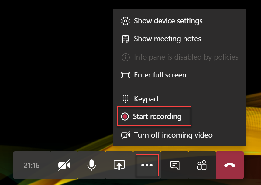Click the More actions ellipsis button

147,165
